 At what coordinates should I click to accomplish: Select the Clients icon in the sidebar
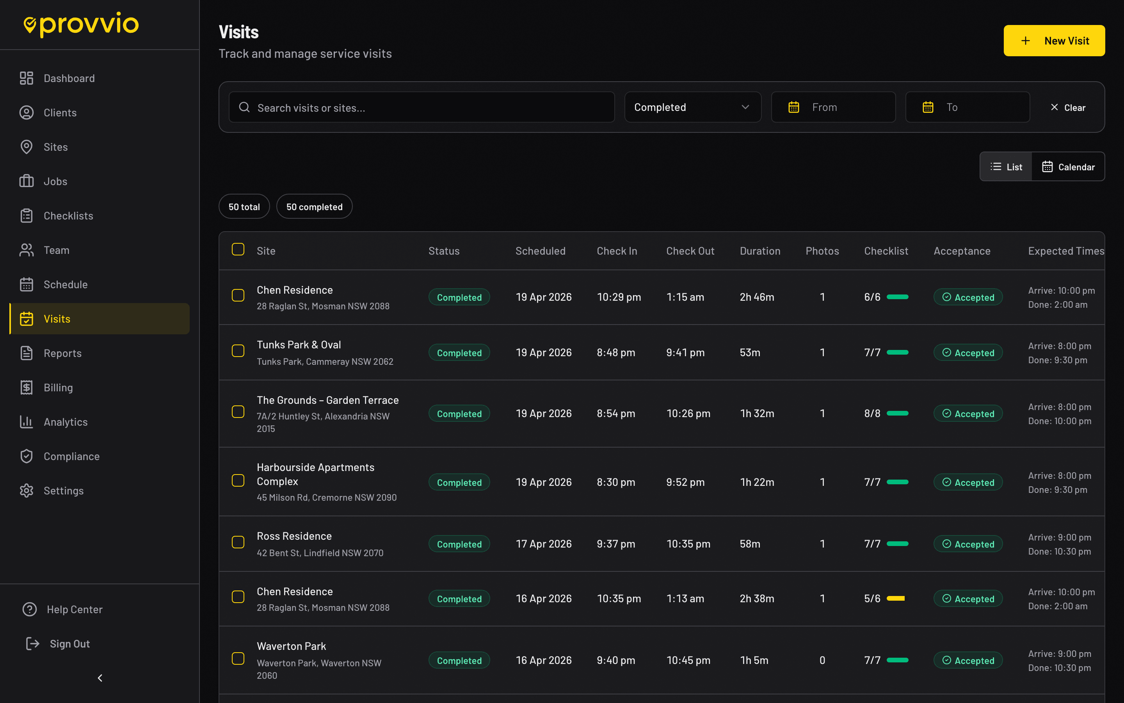(x=27, y=112)
